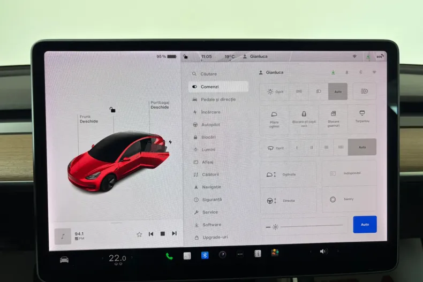Tap the Indisponibil dashcam tile

pyautogui.click(x=349, y=173)
